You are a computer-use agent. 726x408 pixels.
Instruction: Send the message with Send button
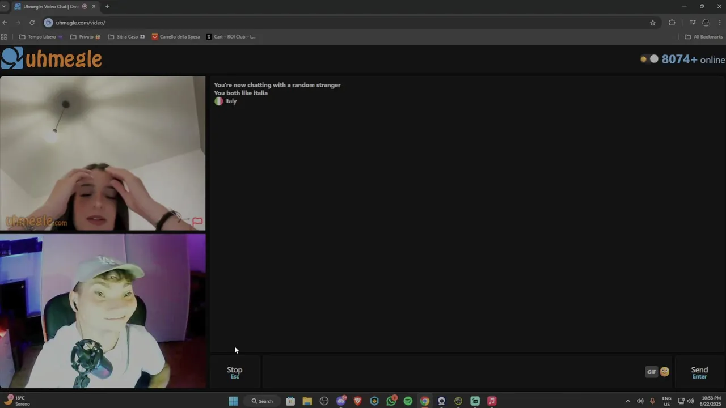tap(699, 372)
